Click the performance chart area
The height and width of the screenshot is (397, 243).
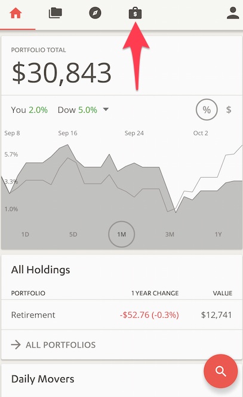coord(122,187)
